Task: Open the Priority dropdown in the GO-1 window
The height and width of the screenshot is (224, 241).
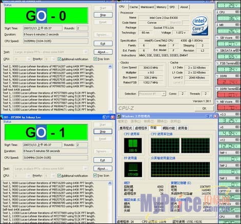Action: [53, 176]
